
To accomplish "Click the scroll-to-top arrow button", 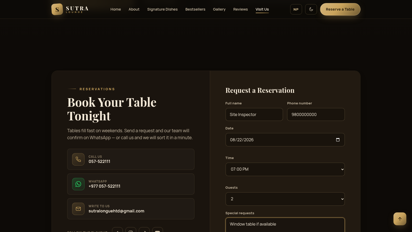I will [400, 219].
